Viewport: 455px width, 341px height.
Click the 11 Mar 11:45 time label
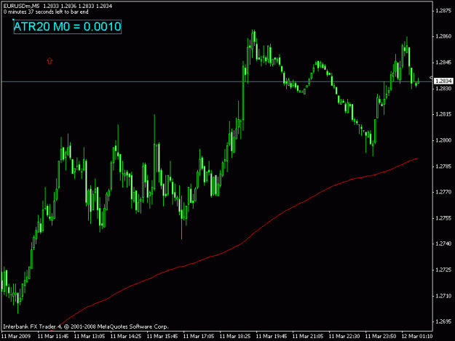(53, 337)
